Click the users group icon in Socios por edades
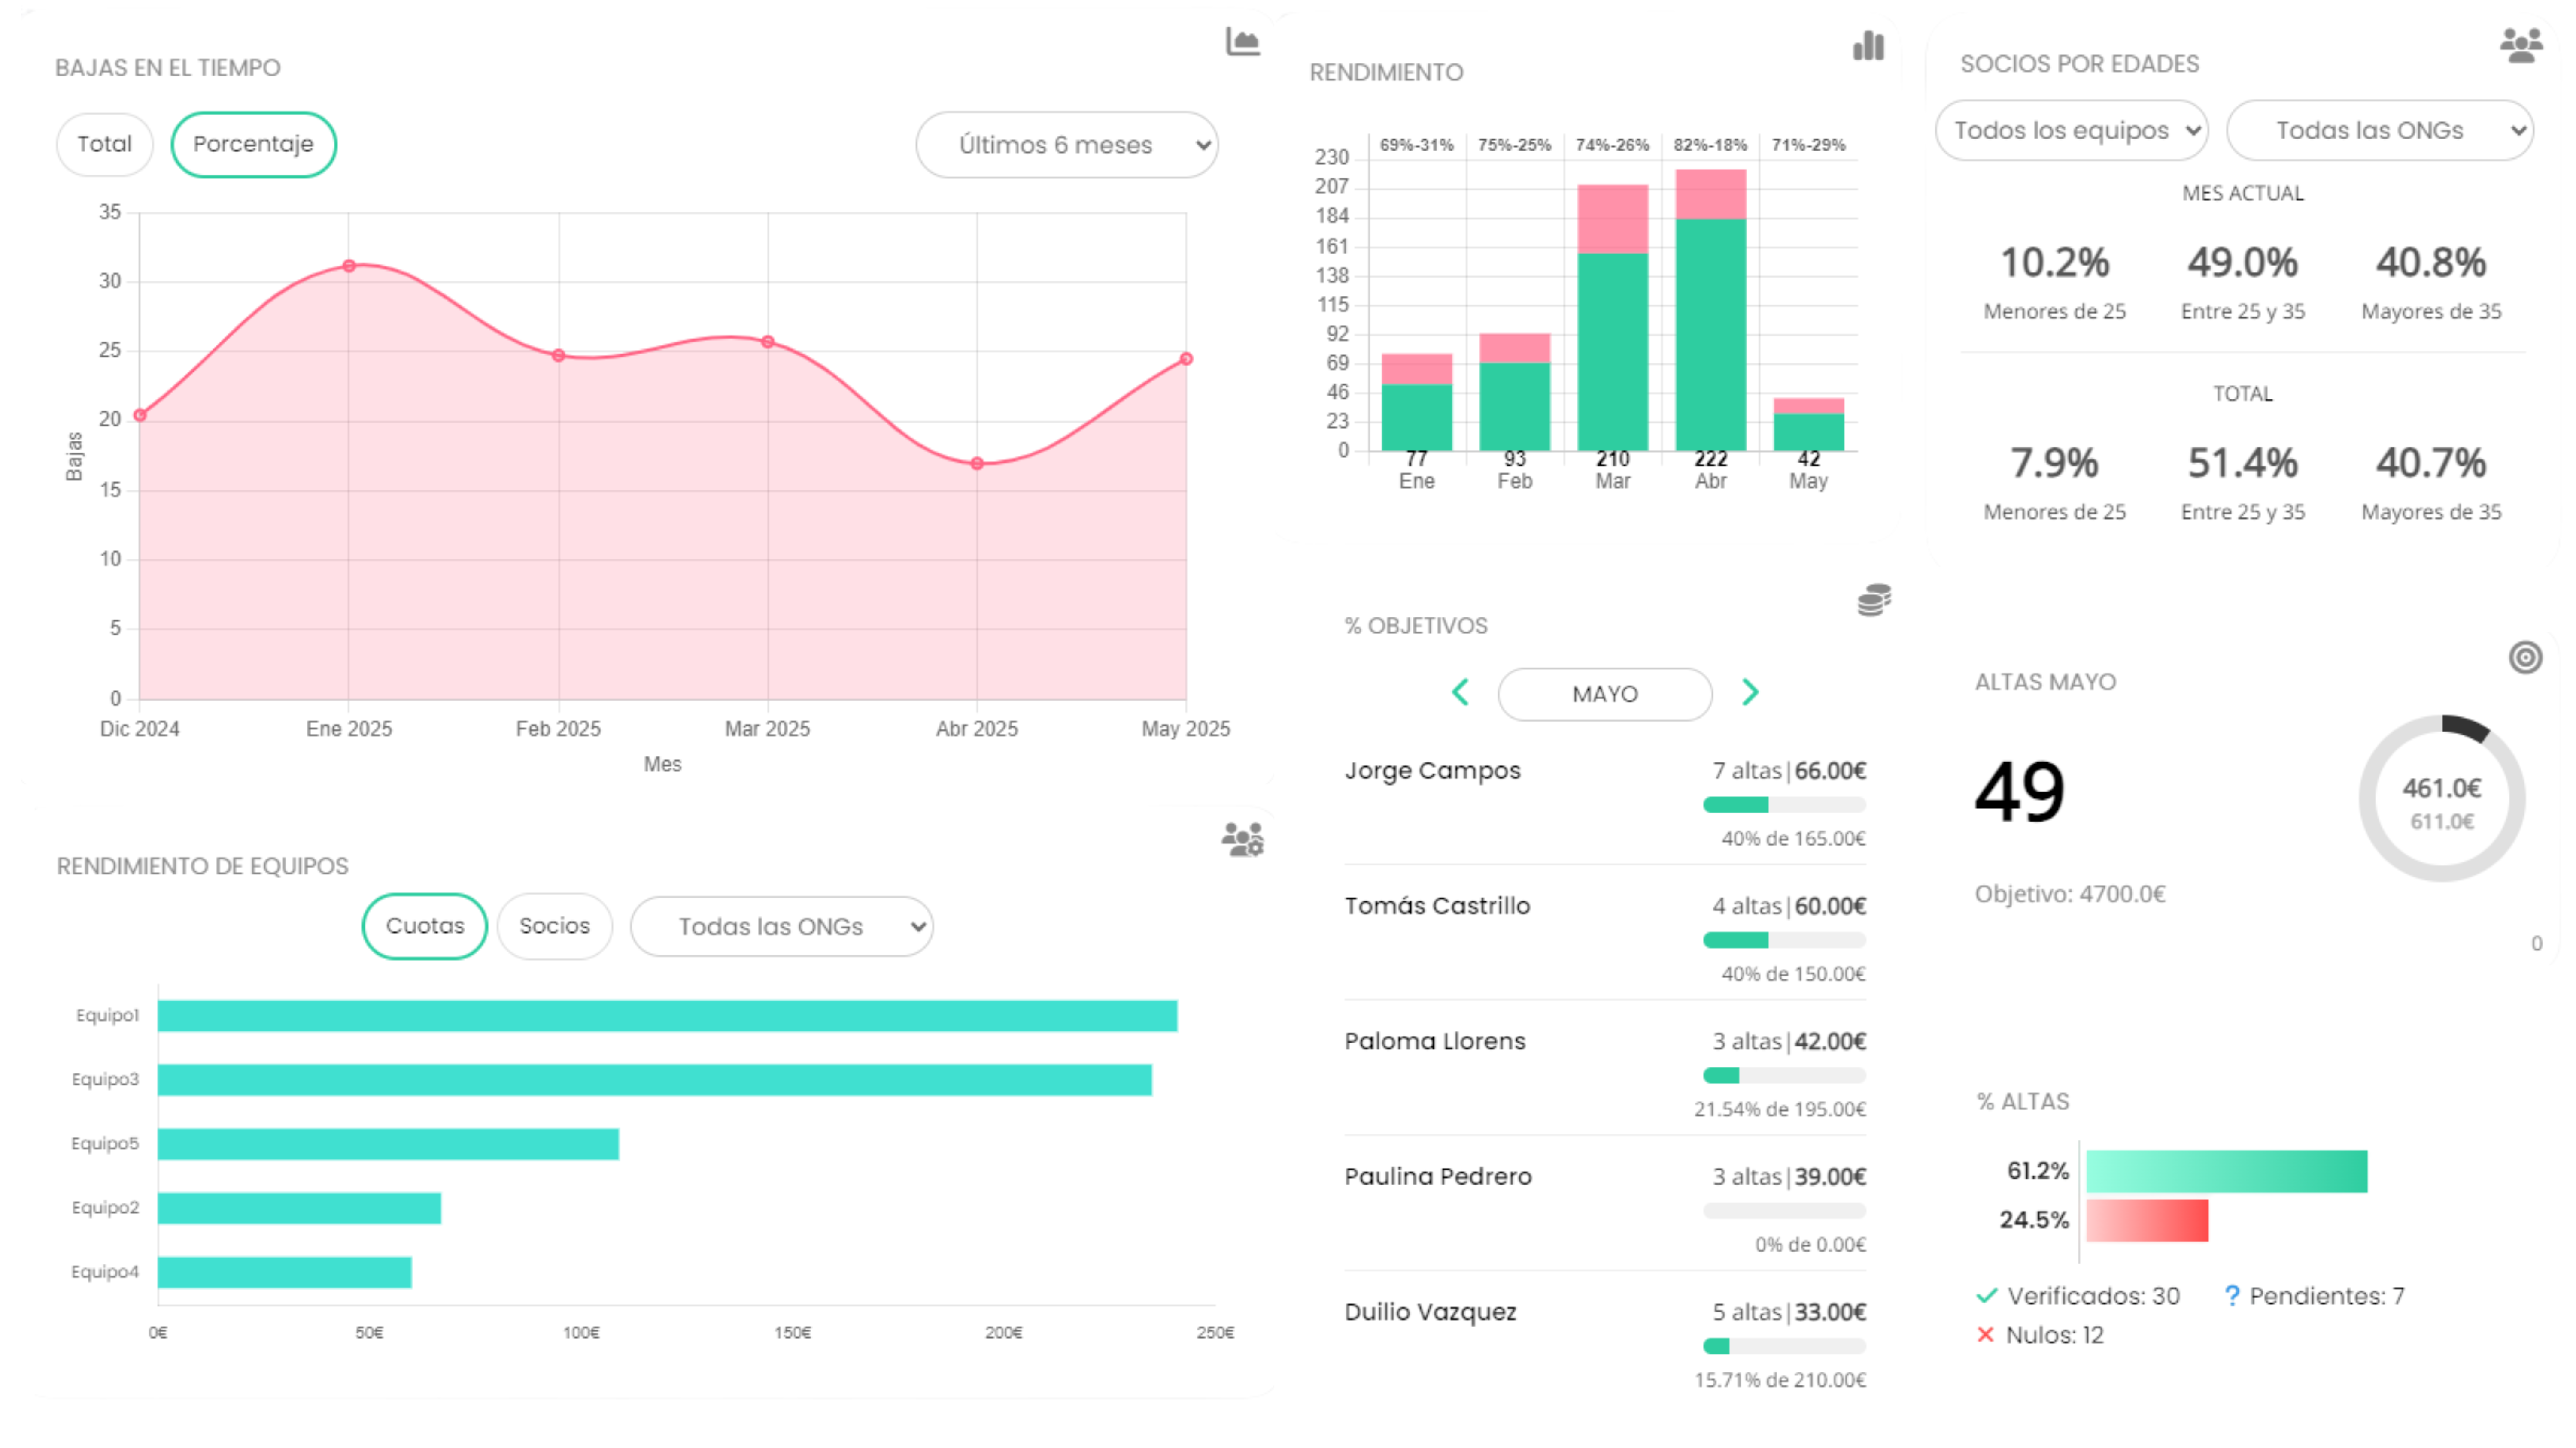The height and width of the screenshot is (1448, 2576). (x=2521, y=45)
